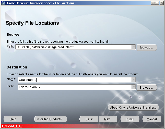Click the Source path text field
Image resolution: width=165 pixels, height=129 pixels.
[x=74, y=47]
